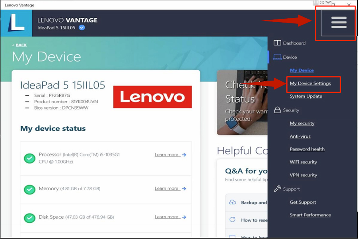Open Processor Learn more link
This screenshot has height=239, width=358.
click(167, 155)
